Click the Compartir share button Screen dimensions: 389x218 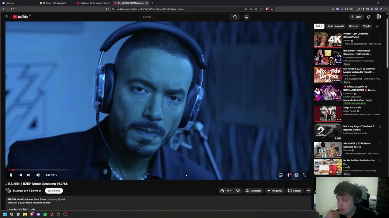coord(253,191)
